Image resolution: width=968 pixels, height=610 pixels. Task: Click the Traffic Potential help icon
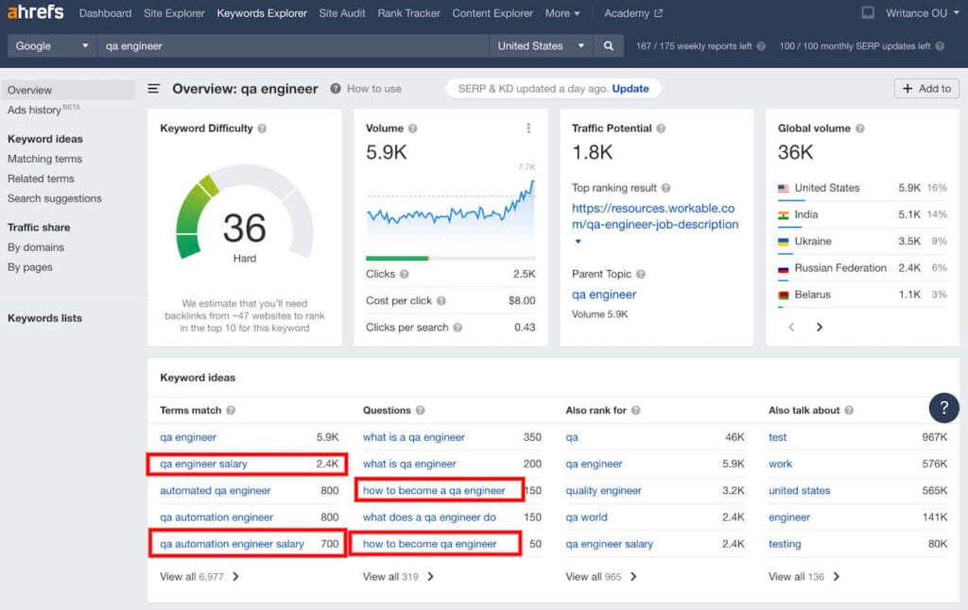[x=661, y=128]
